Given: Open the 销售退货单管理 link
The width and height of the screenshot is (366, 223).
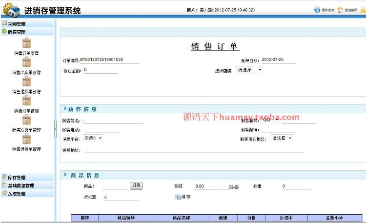Looking at the screenshot, I should 26,149.
